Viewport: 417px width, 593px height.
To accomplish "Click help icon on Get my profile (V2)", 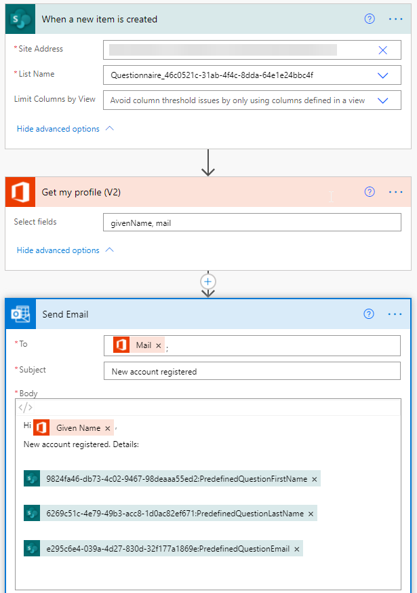I will coord(370,192).
